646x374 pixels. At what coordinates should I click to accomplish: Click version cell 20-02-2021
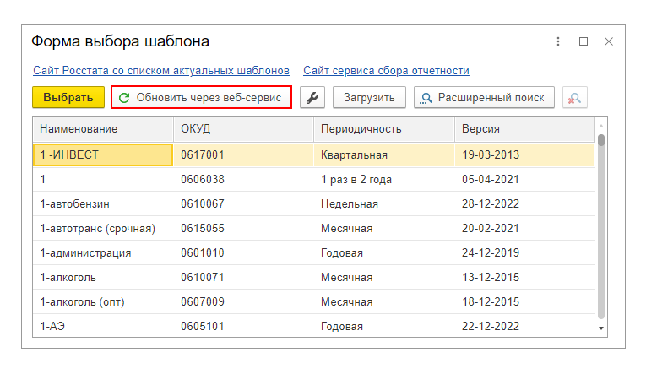click(x=525, y=228)
